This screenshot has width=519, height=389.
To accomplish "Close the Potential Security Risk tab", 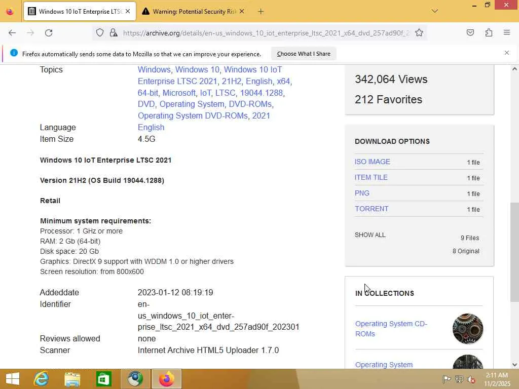I will click(x=242, y=11).
